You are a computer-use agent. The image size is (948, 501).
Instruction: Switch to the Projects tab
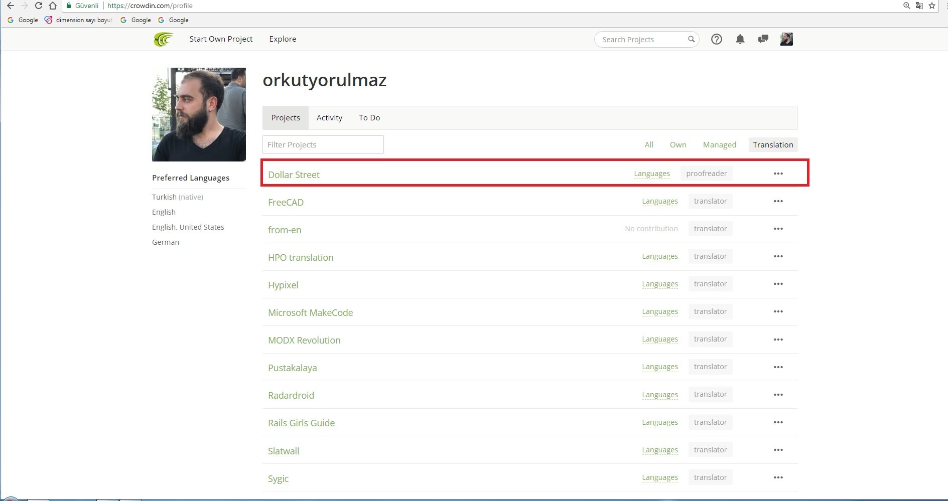click(286, 118)
